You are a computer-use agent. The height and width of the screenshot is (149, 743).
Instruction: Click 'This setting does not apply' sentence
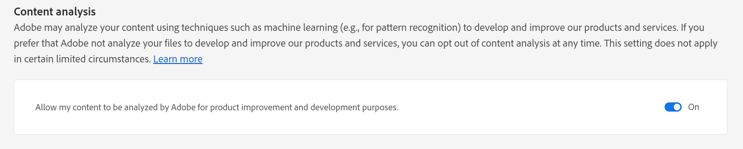[x=661, y=43]
